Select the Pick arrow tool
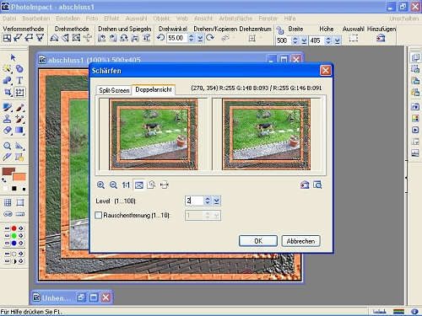This screenshot has height=316, width=422. coord(13,57)
